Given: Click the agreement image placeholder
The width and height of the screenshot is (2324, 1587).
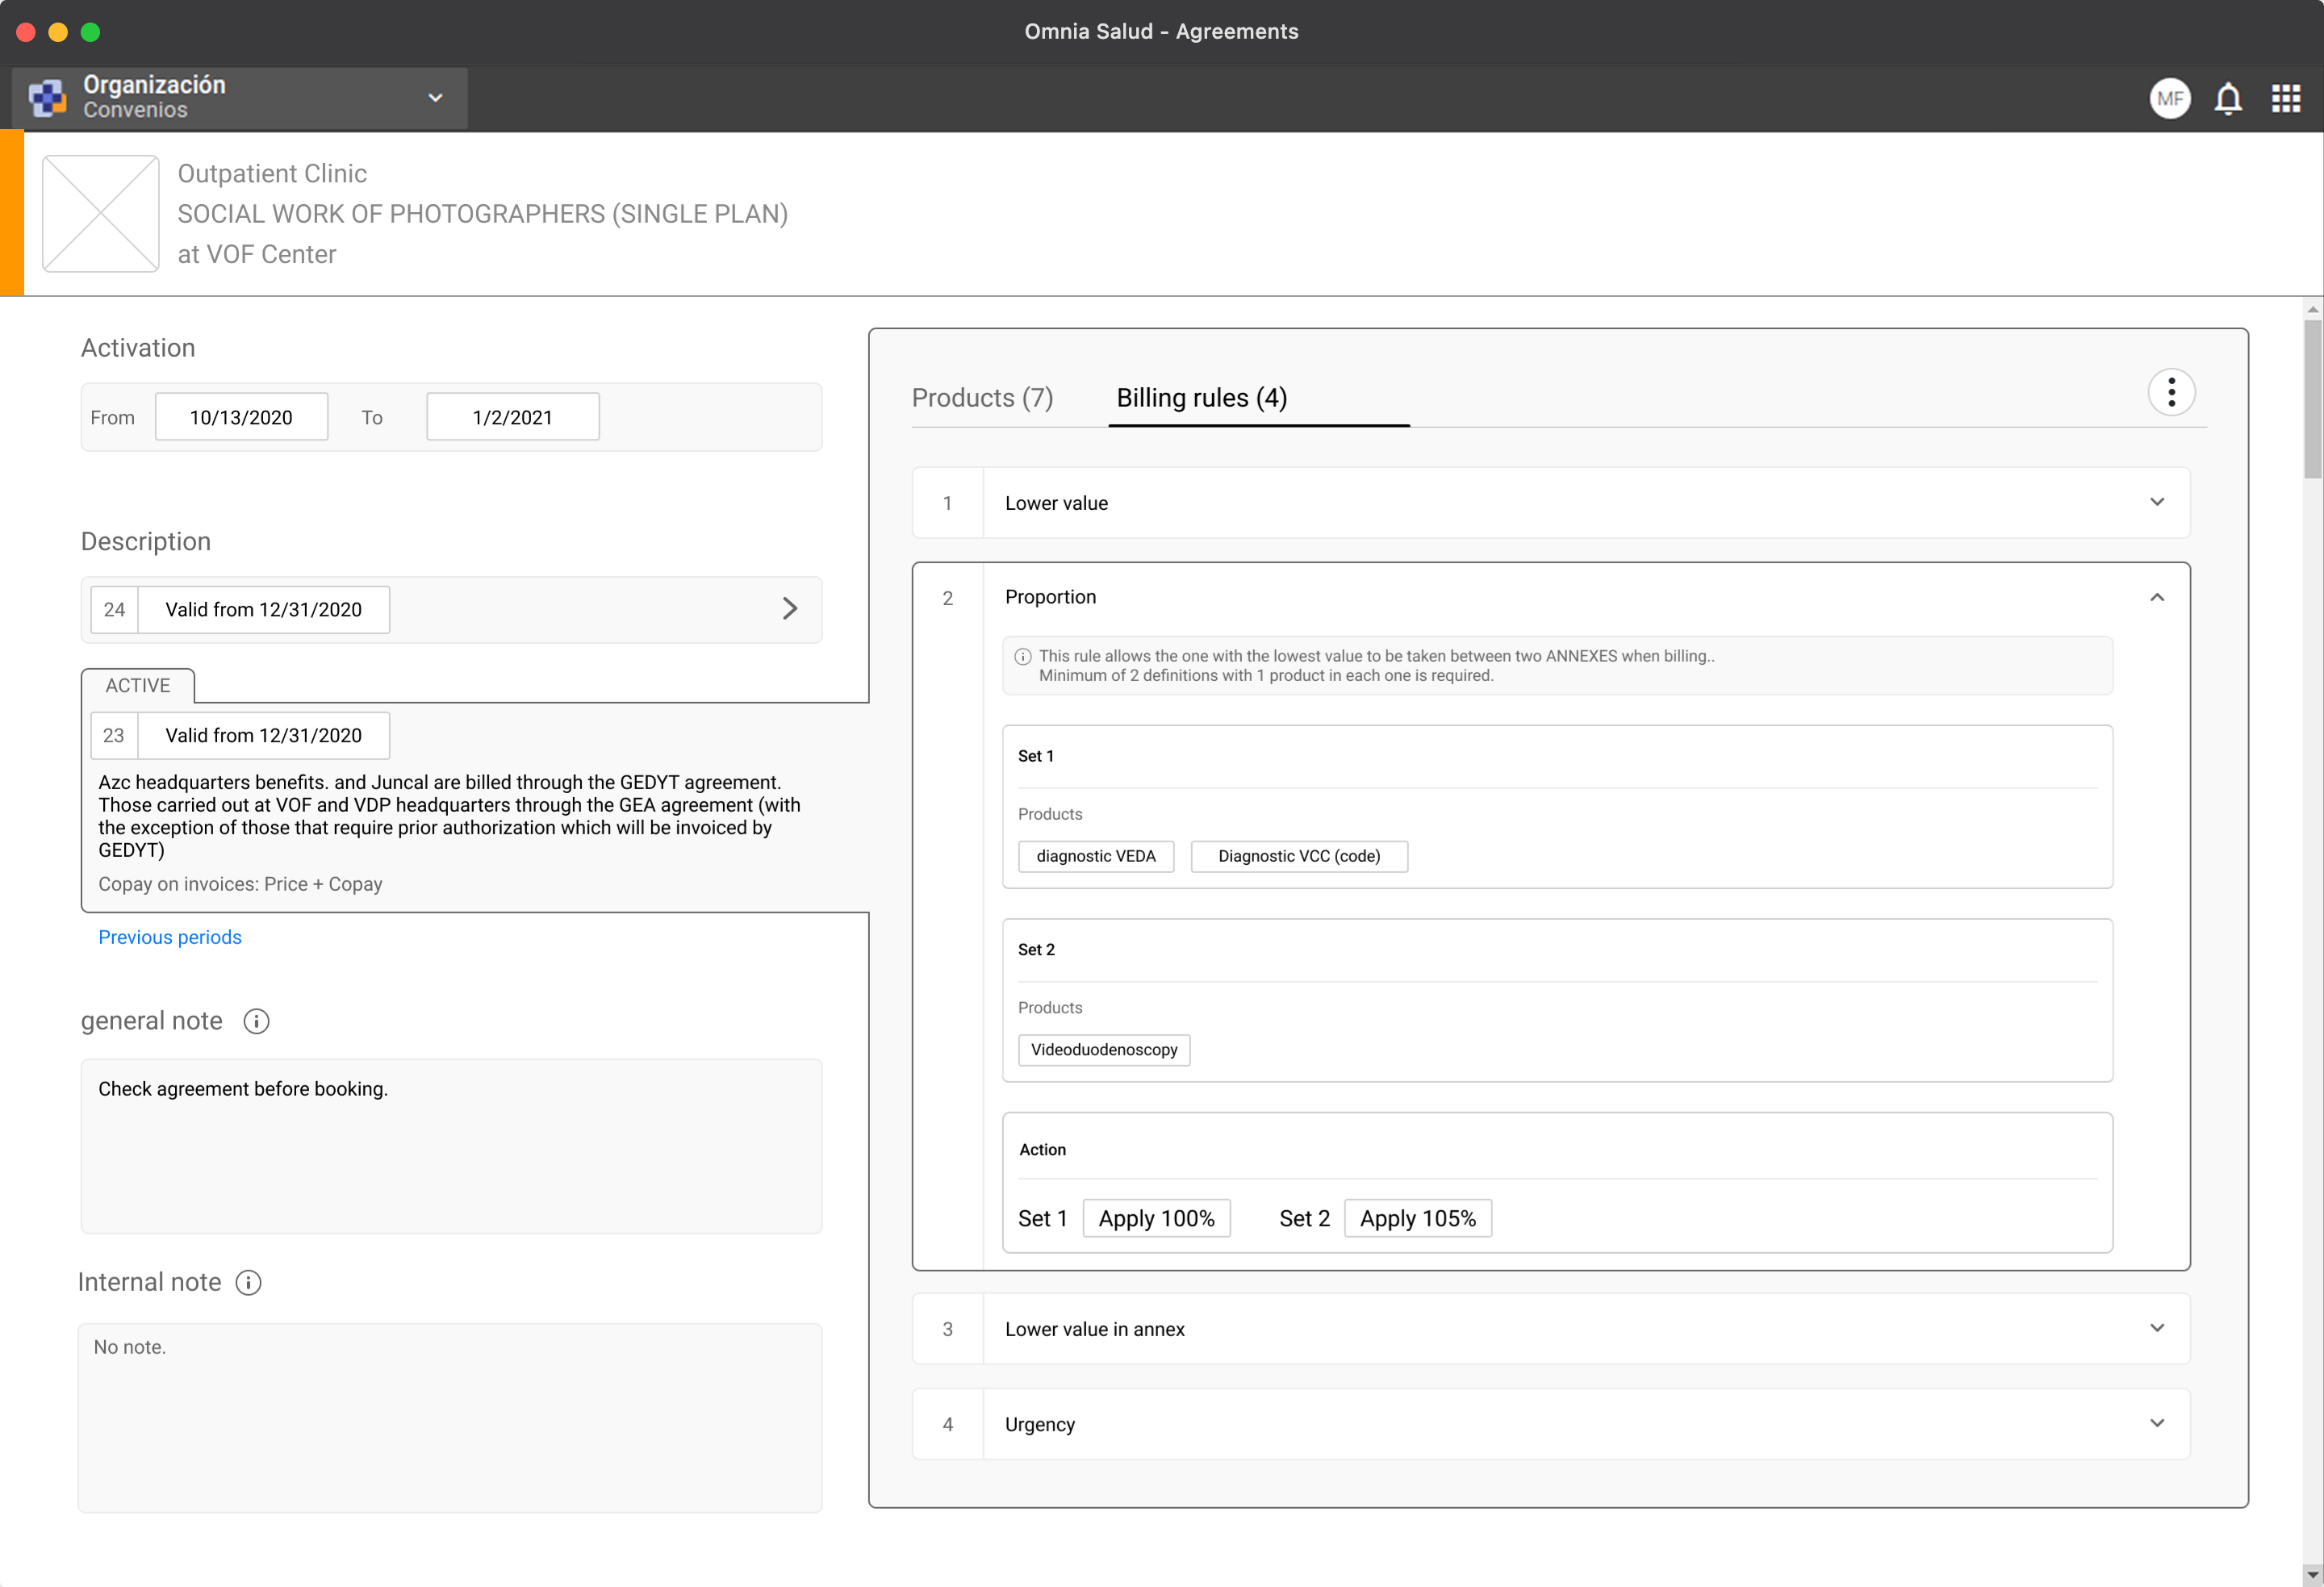Looking at the screenshot, I should click(x=100, y=214).
